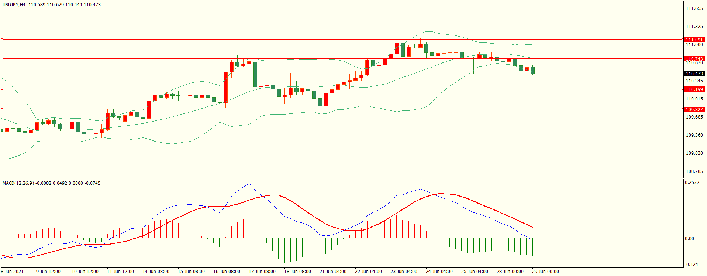
Task: Click the 111.655 price axis label
Action: tap(694, 8)
